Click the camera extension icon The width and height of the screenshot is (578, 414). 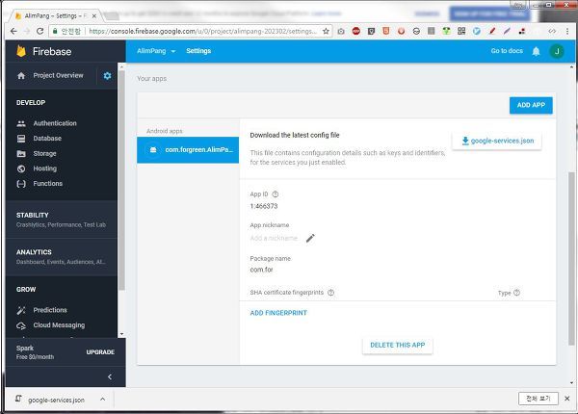[341, 32]
